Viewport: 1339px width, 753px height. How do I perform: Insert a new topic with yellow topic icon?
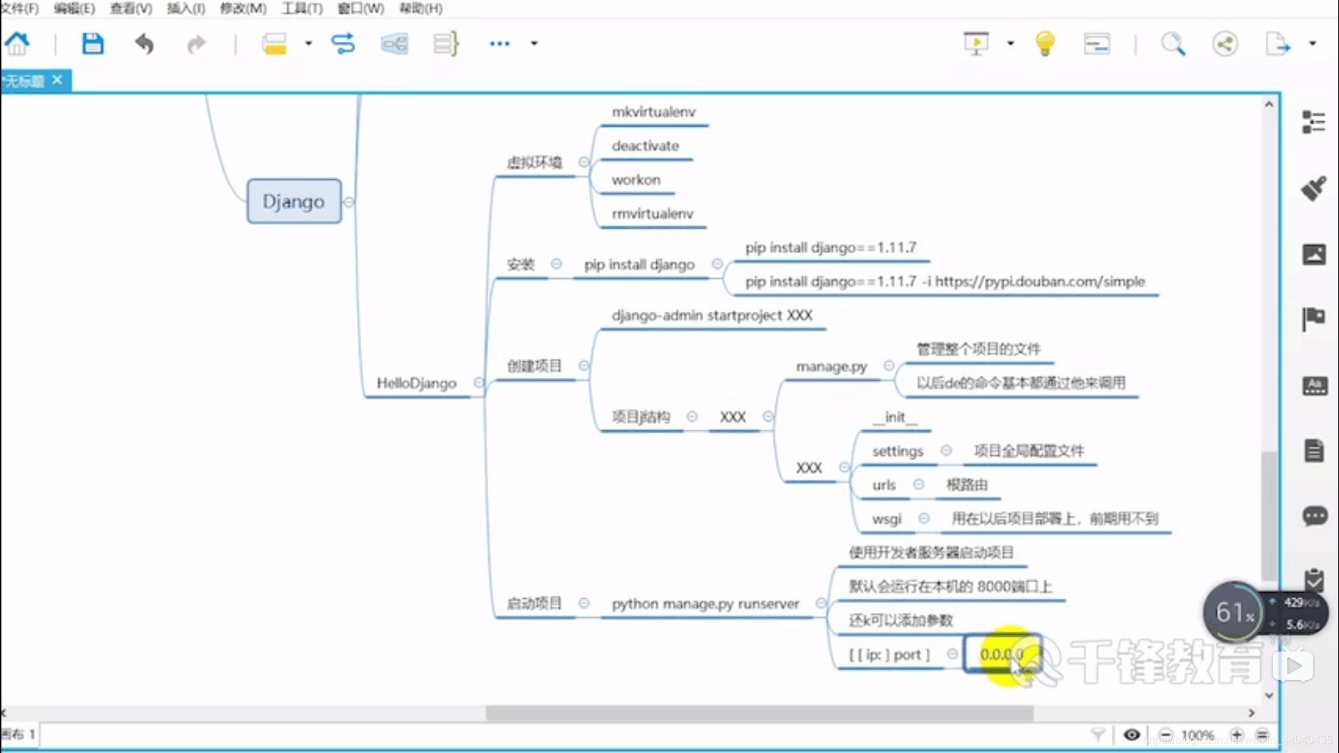coord(274,44)
